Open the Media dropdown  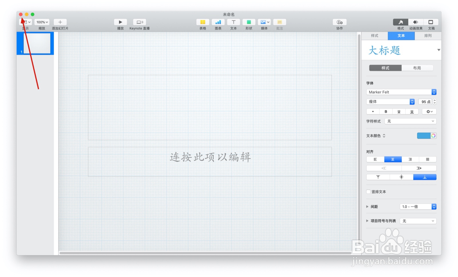click(264, 22)
